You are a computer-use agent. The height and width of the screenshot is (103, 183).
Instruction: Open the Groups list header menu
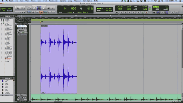click(13, 78)
